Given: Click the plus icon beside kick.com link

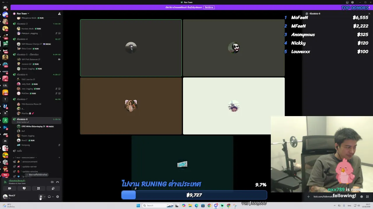Looking at the screenshot, I should tap(308, 197).
